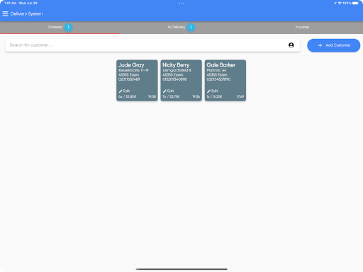Screen dimensions: 363x272
Task: Click the Delivery System title
Action: 26,13
